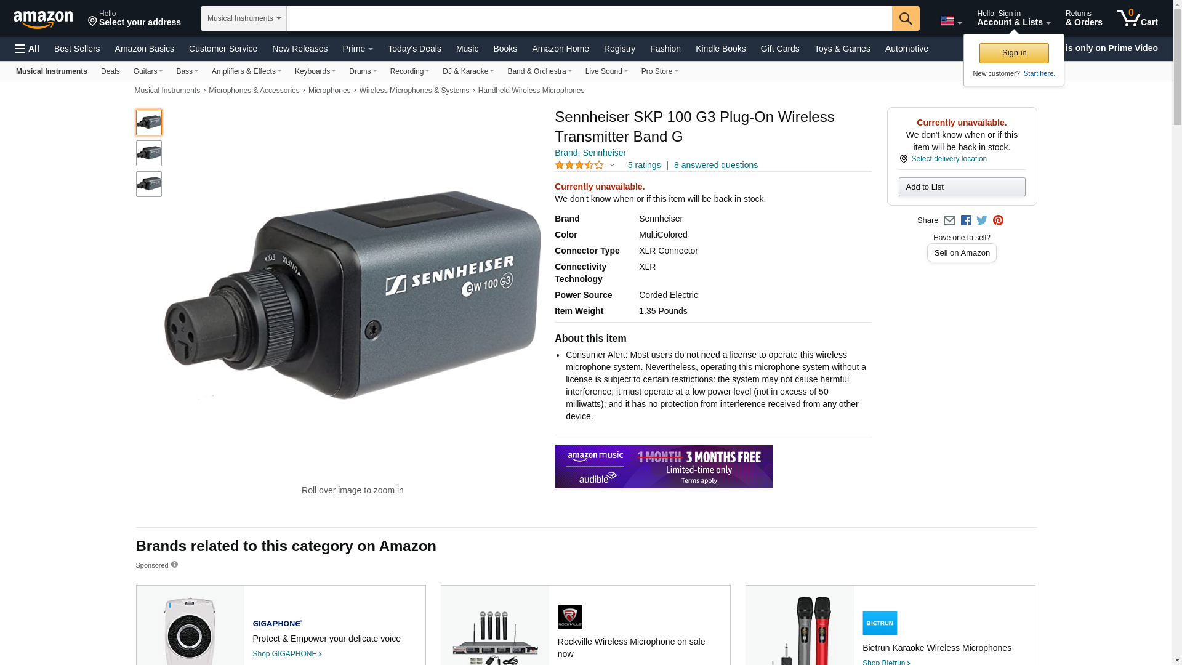Viewport: 1182px width, 665px height.
Task: Click inside the search input field
Action: pos(589,18)
